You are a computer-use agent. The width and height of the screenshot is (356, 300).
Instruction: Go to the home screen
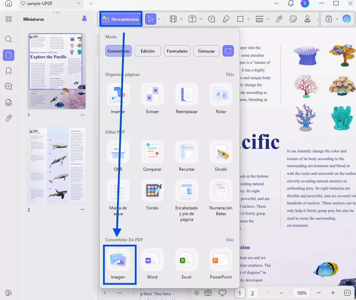pos(9,3)
